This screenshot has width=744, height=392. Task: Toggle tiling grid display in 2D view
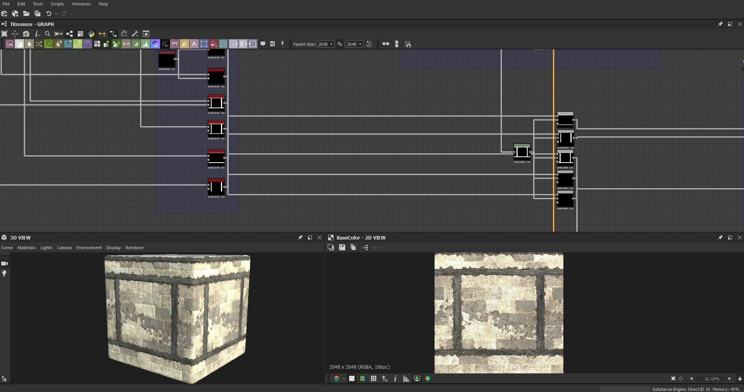point(373,378)
